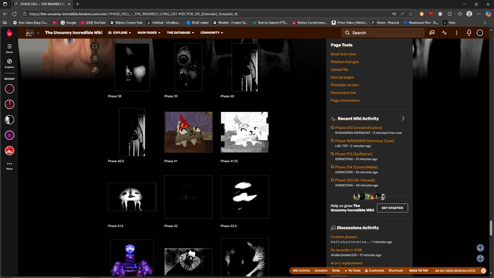This screenshot has height=278, width=494.
Task: Close the bottom toolbar with X icon
Action: click(x=484, y=271)
